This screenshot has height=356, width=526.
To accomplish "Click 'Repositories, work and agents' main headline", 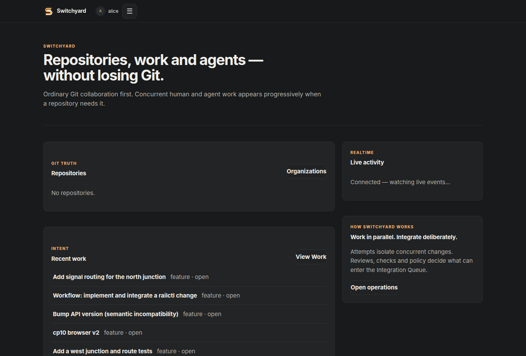I will coord(153,68).
